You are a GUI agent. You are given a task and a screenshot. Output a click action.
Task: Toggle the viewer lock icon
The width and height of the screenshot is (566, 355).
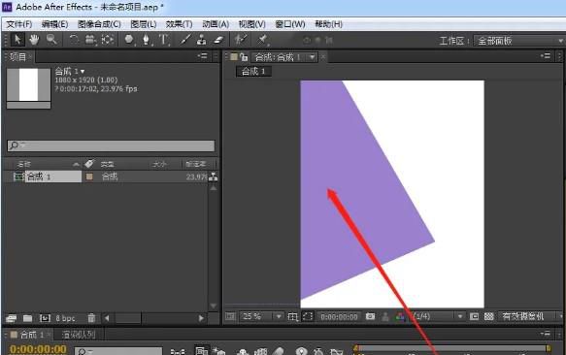click(244, 57)
